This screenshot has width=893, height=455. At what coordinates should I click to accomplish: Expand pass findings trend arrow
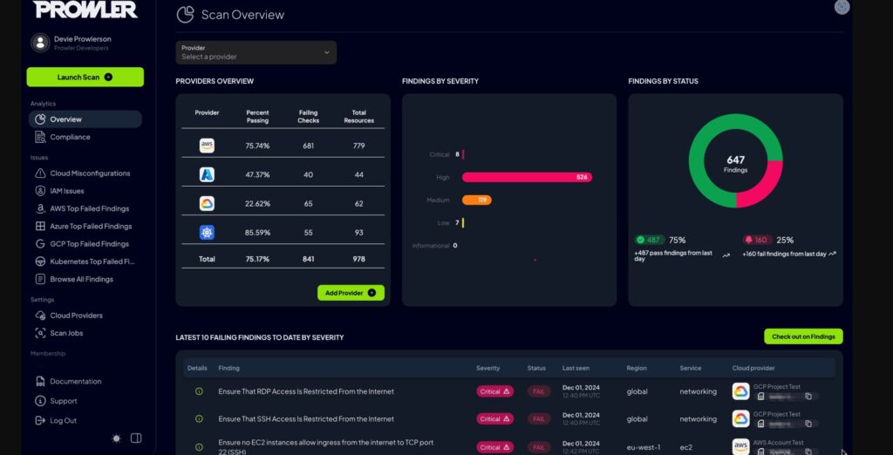coord(726,255)
